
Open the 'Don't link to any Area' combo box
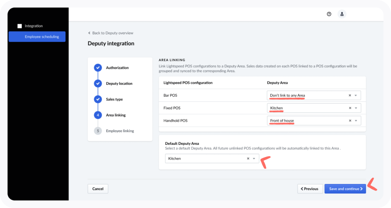[x=314, y=95]
